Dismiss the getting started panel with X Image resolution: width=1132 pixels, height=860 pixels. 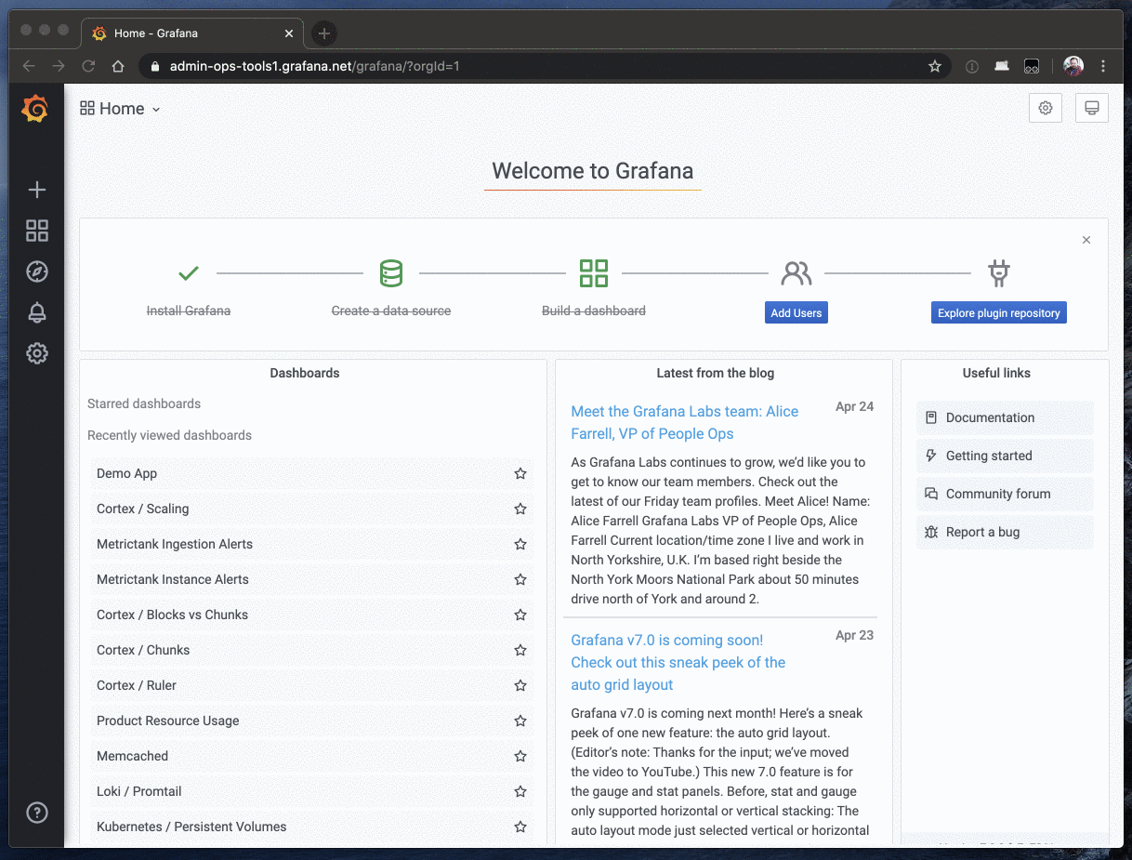[1086, 240]
